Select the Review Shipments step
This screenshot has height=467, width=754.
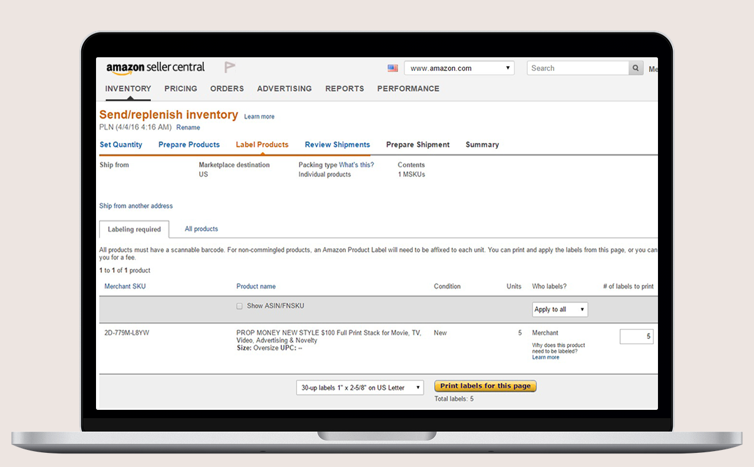pyautogui.click(x=337, y=144)
